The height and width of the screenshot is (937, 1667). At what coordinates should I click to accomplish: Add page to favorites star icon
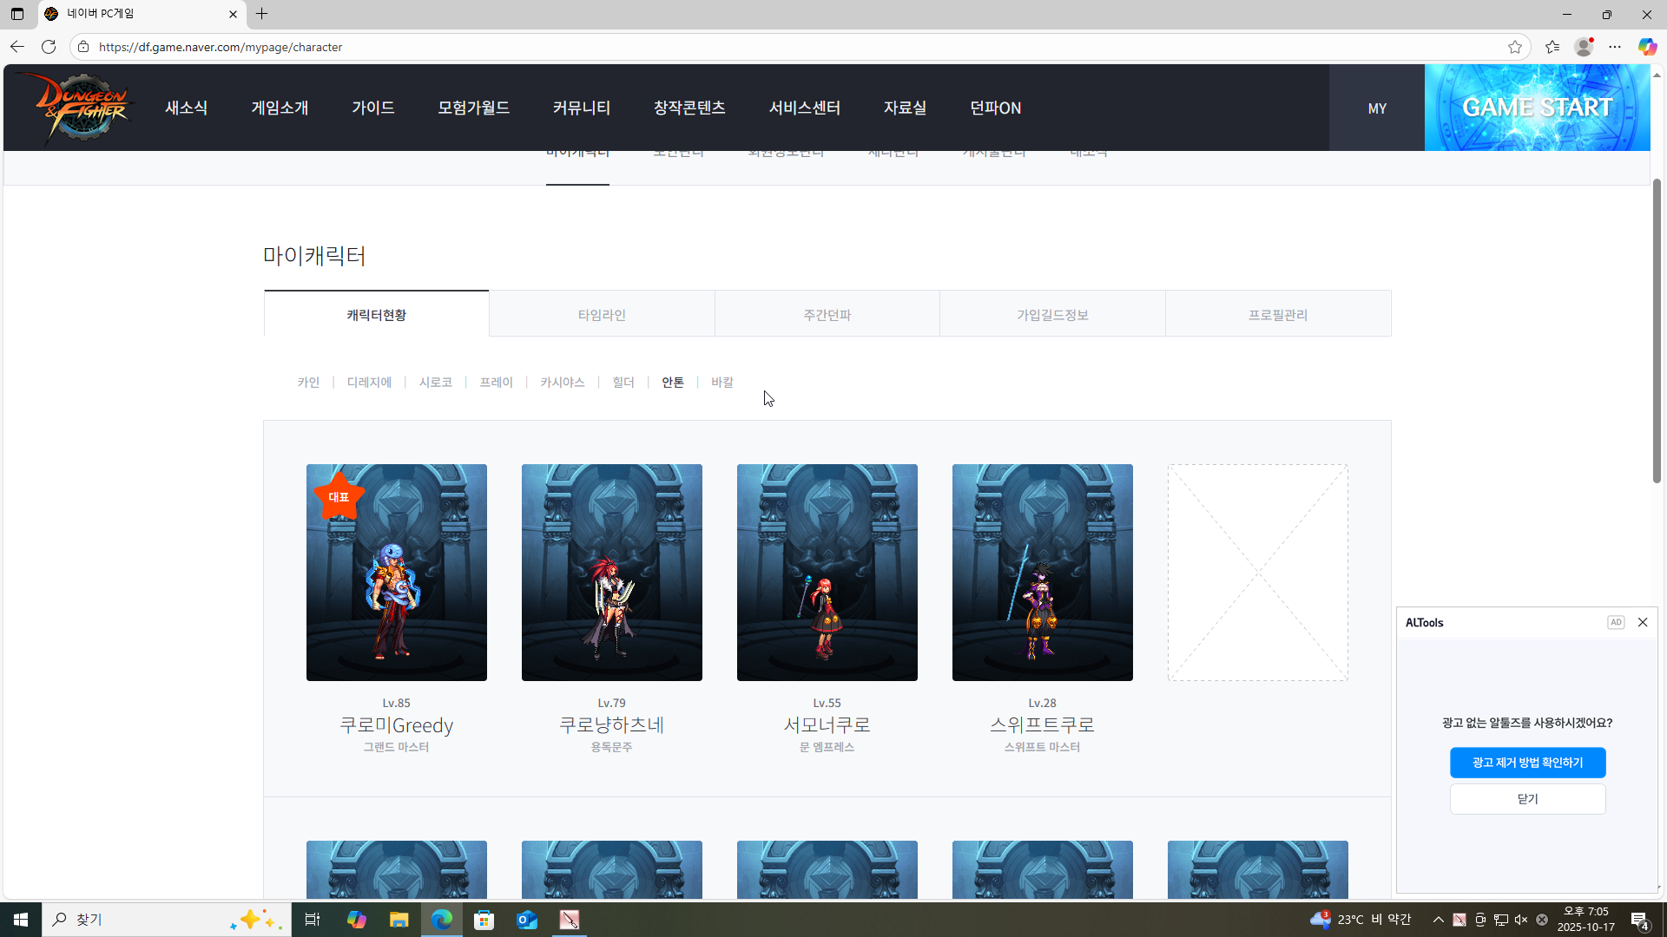click(1515, 47)
